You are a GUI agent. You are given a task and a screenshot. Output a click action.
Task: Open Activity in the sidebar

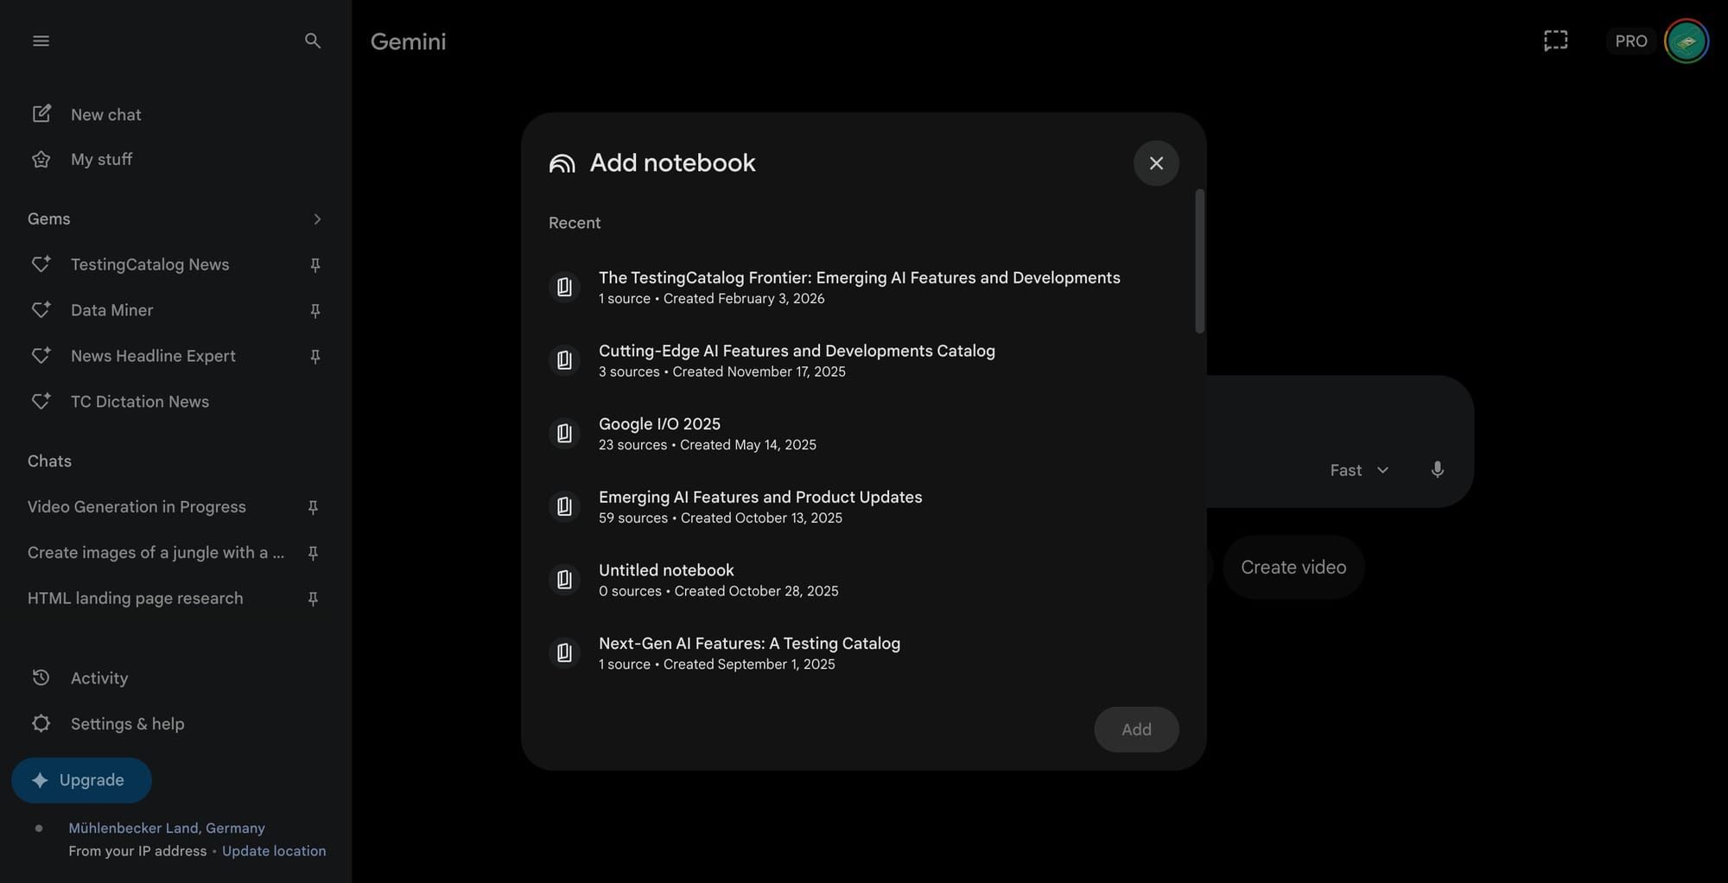point(175,678)
